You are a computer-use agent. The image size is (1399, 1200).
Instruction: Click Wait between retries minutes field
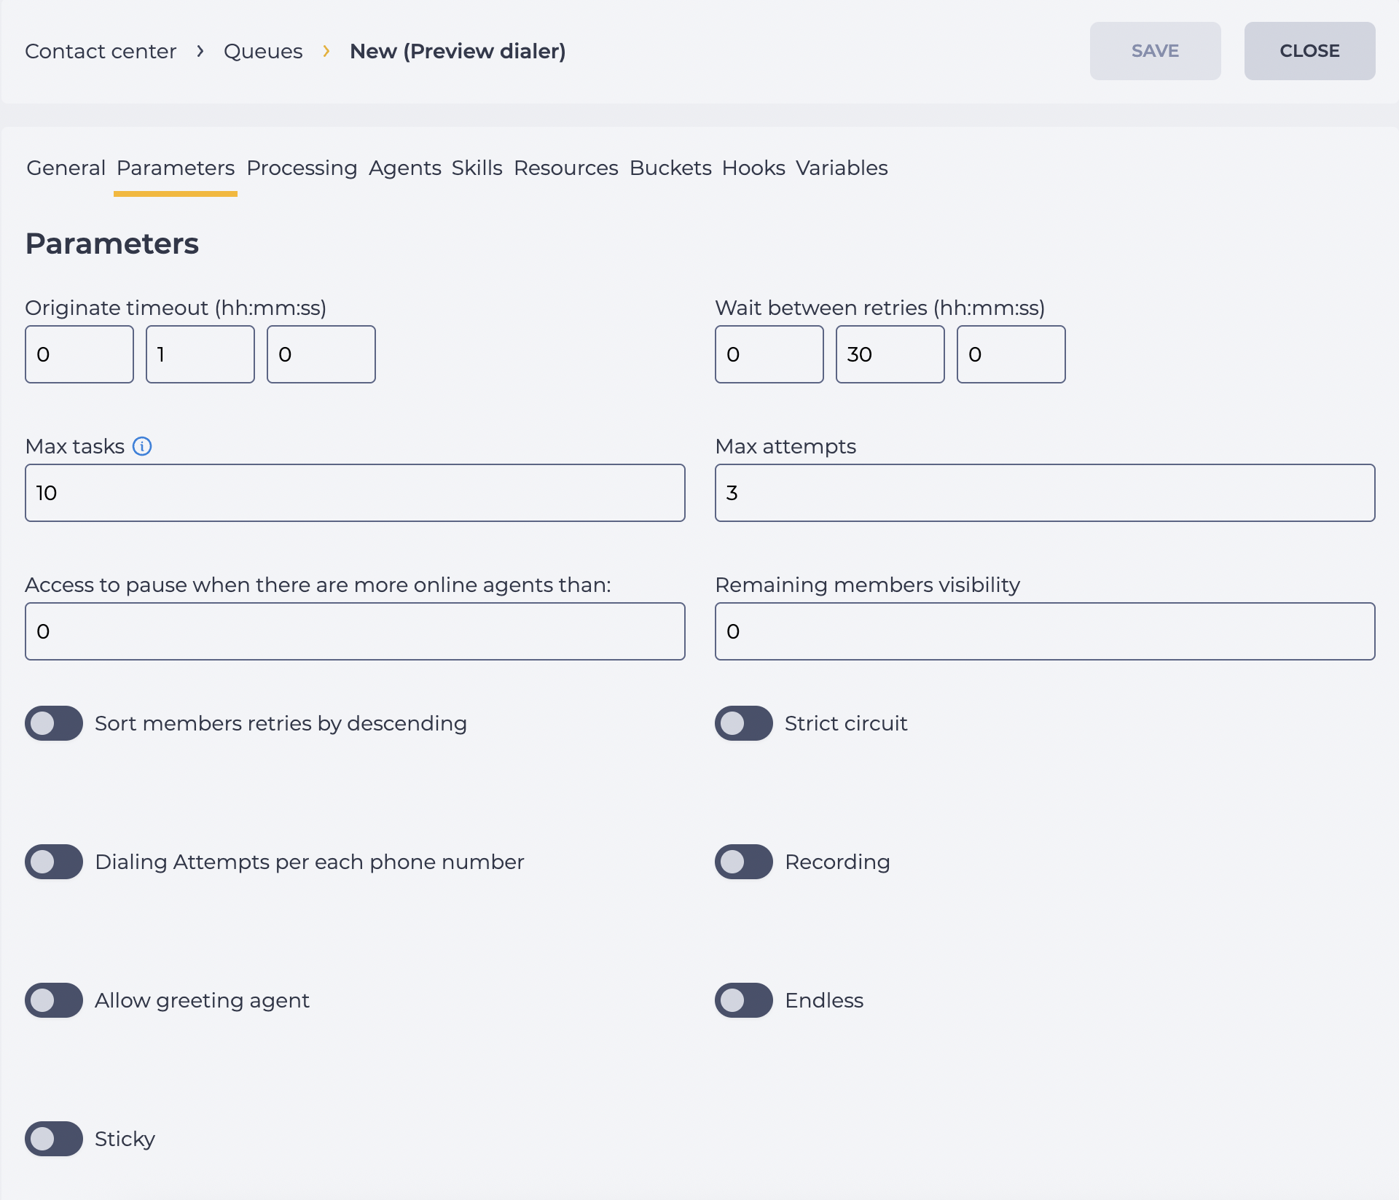tap(890, 354)
